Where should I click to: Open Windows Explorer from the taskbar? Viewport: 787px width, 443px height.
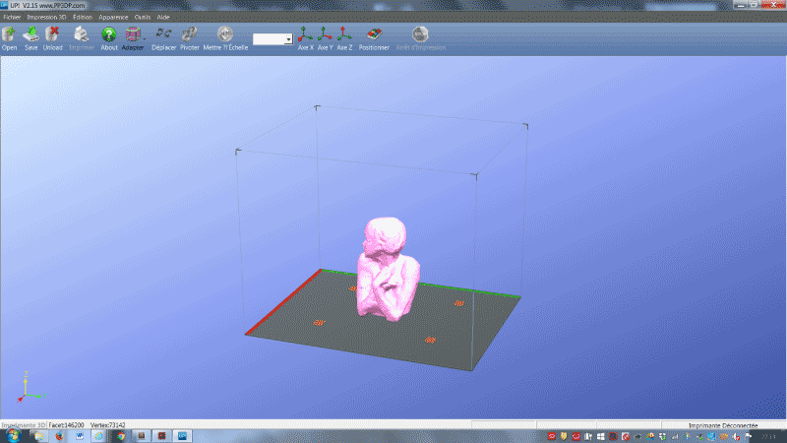tap(38, 436)
